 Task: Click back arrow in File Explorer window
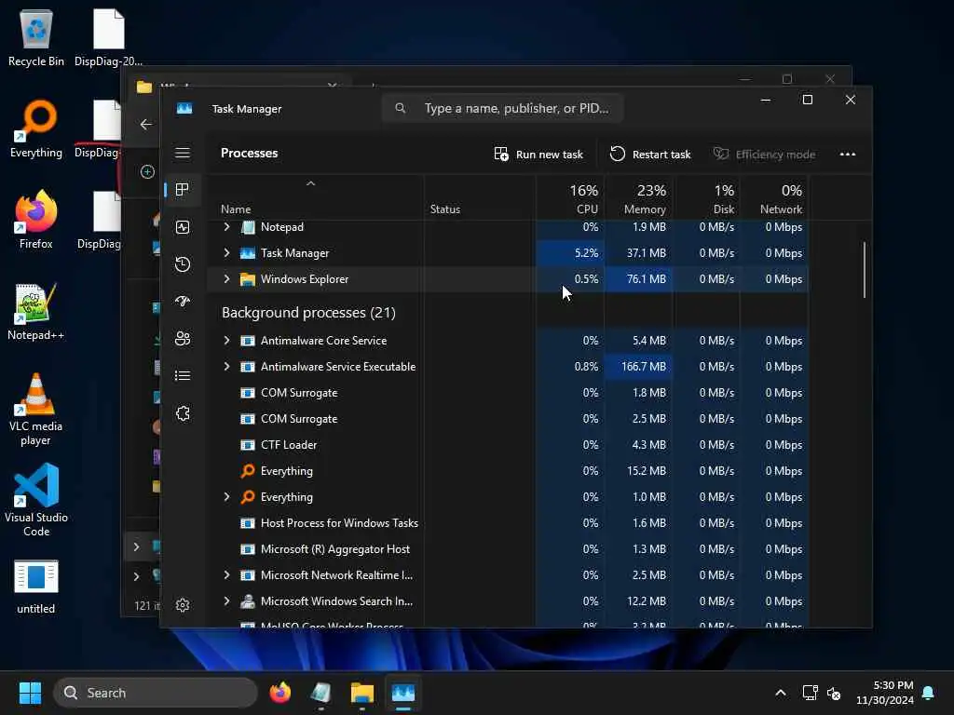click(x=146, y=124)
